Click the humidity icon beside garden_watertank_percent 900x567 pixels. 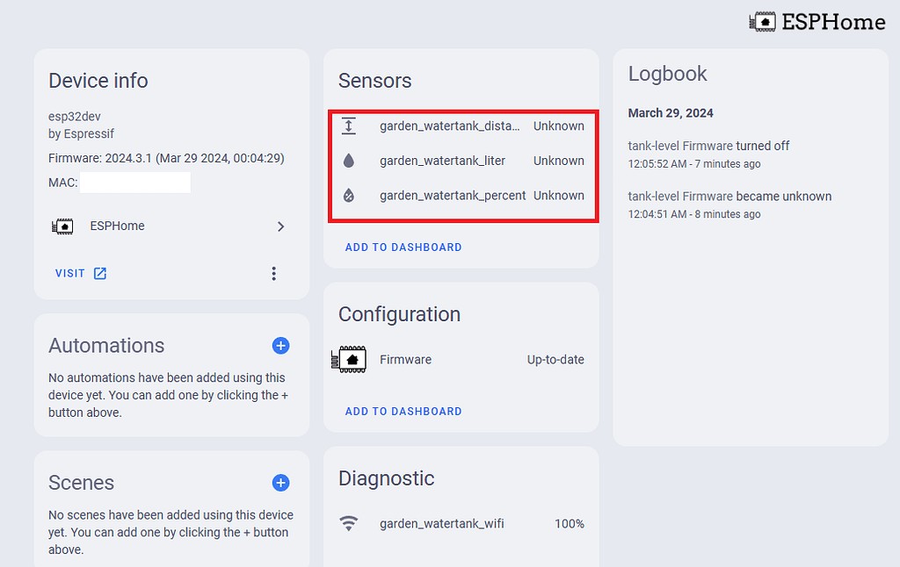coord(349,195)
